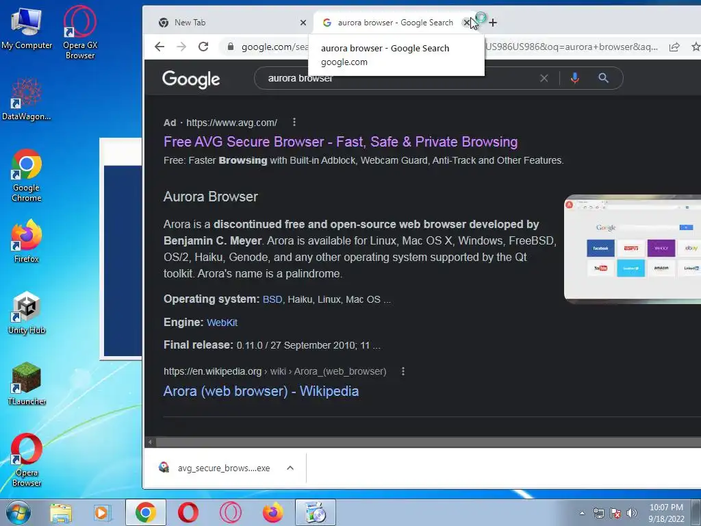This screenshot has width=701, height=526.
Task: Click the padlock site info icon
Action: click(x=231, y=47)
